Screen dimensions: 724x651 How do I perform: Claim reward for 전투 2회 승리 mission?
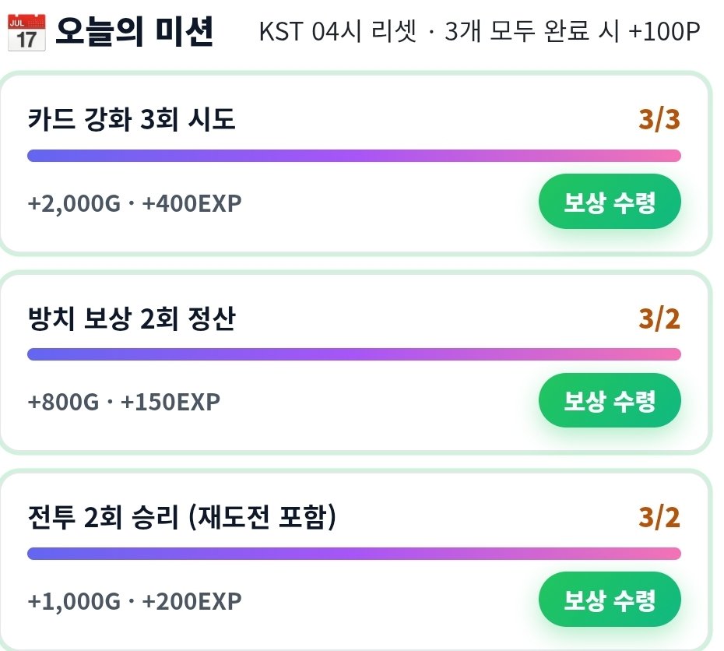tap(610, 600)
